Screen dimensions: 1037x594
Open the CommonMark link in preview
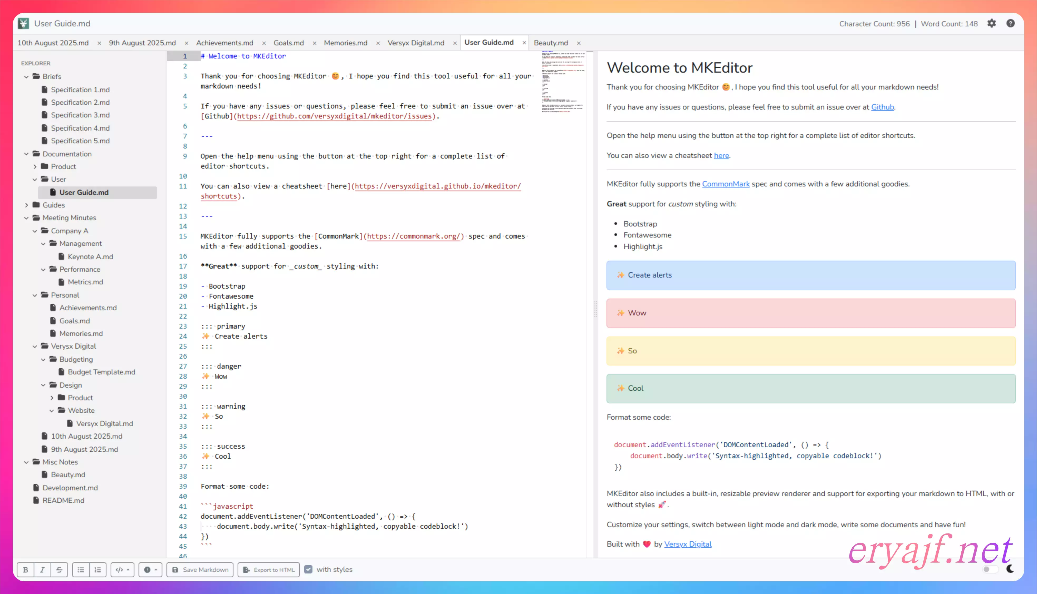coord(726,184)
